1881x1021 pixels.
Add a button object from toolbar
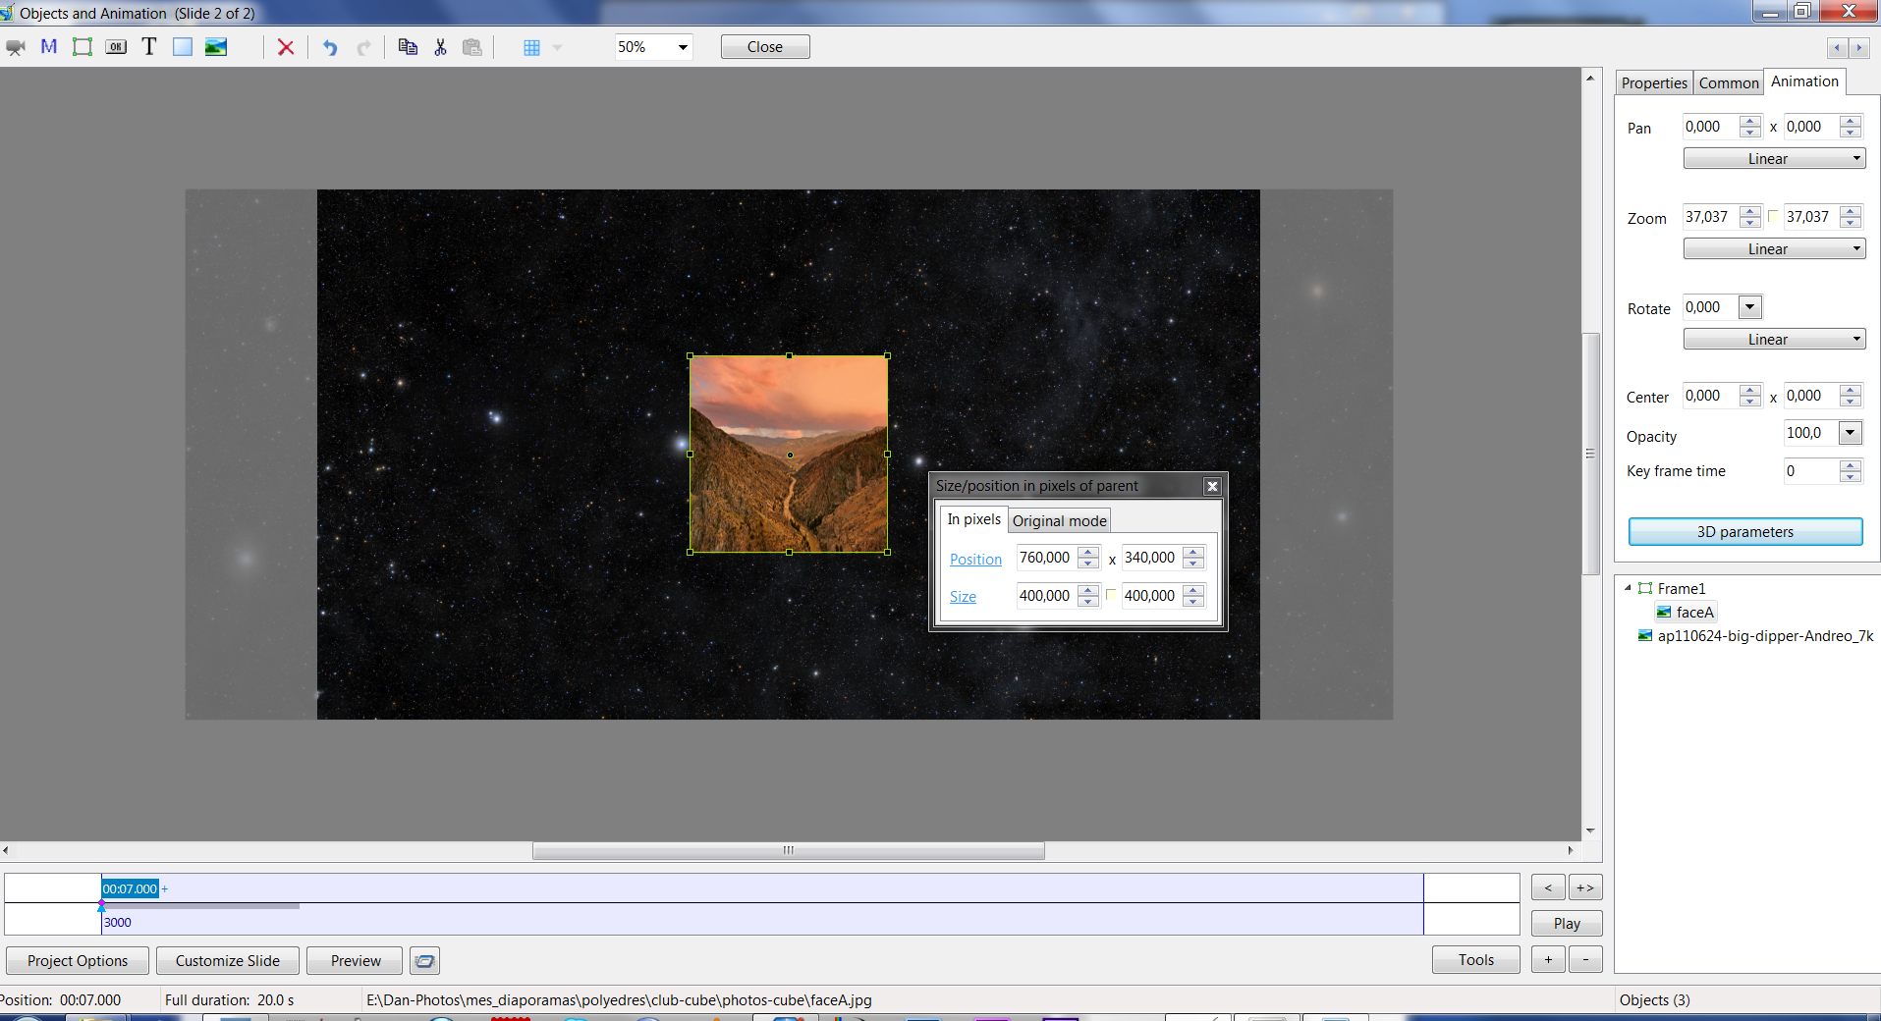click(x=116, y=47)
